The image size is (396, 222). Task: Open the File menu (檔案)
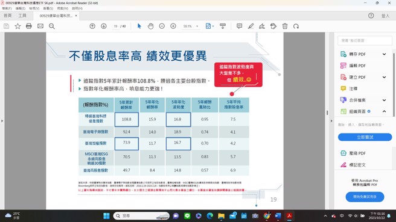tap(7, 8)
